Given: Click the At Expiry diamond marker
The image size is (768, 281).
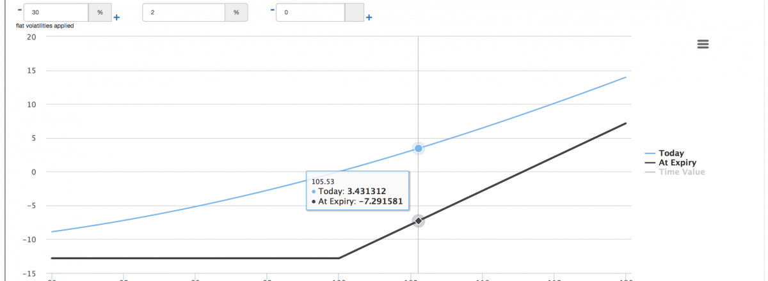Looking at the screenshot, I should (x=419, y=221).
